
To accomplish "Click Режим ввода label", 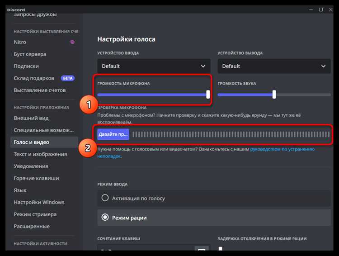I will (x=113, y=184).
